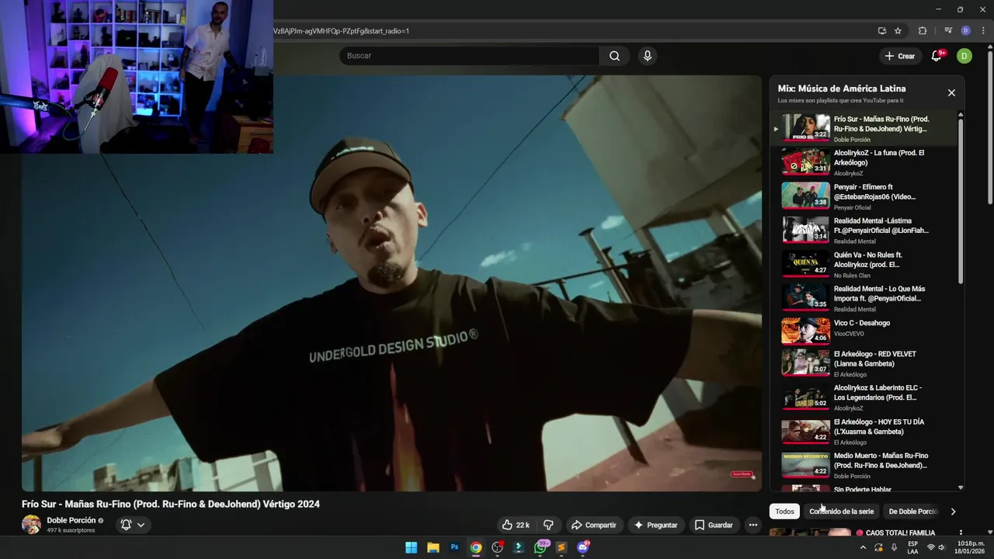Viewport: 994px width, 559px height.
Task: Open Discord from taskbar
Action: (x=583, y=547)
